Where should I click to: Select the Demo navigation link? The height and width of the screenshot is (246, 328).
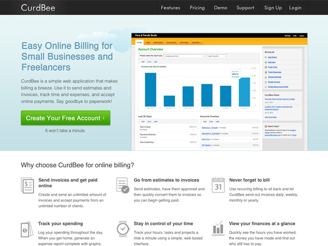click(220, 8)
